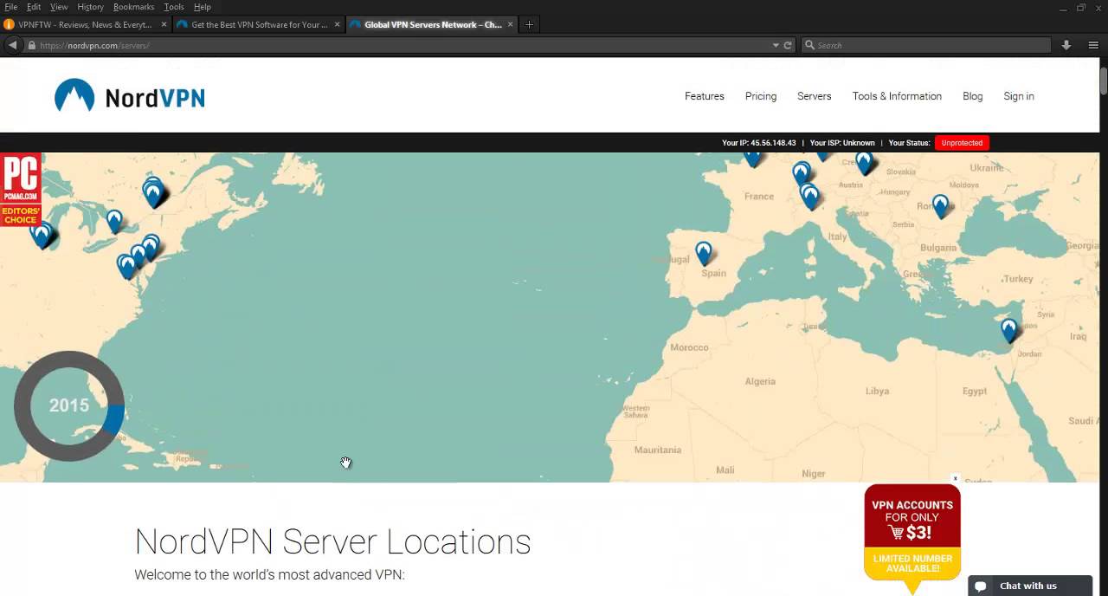The image size is (1108, 596).
Task: Click the red Unprotected status badge
Action: coord(962,143)
